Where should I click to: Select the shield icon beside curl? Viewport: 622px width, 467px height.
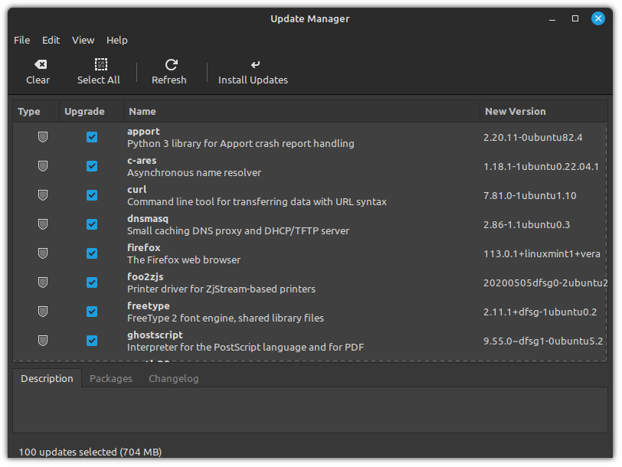tap(42, 195)
